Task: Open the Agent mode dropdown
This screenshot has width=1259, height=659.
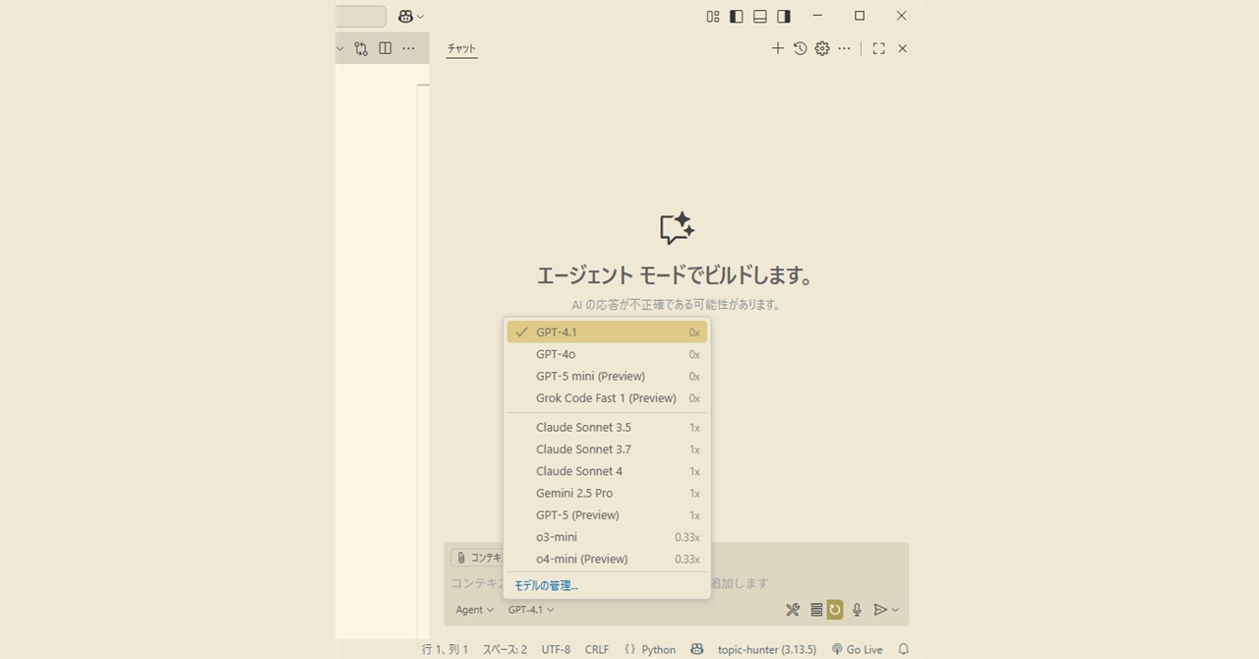Action: tap(473, 610)
